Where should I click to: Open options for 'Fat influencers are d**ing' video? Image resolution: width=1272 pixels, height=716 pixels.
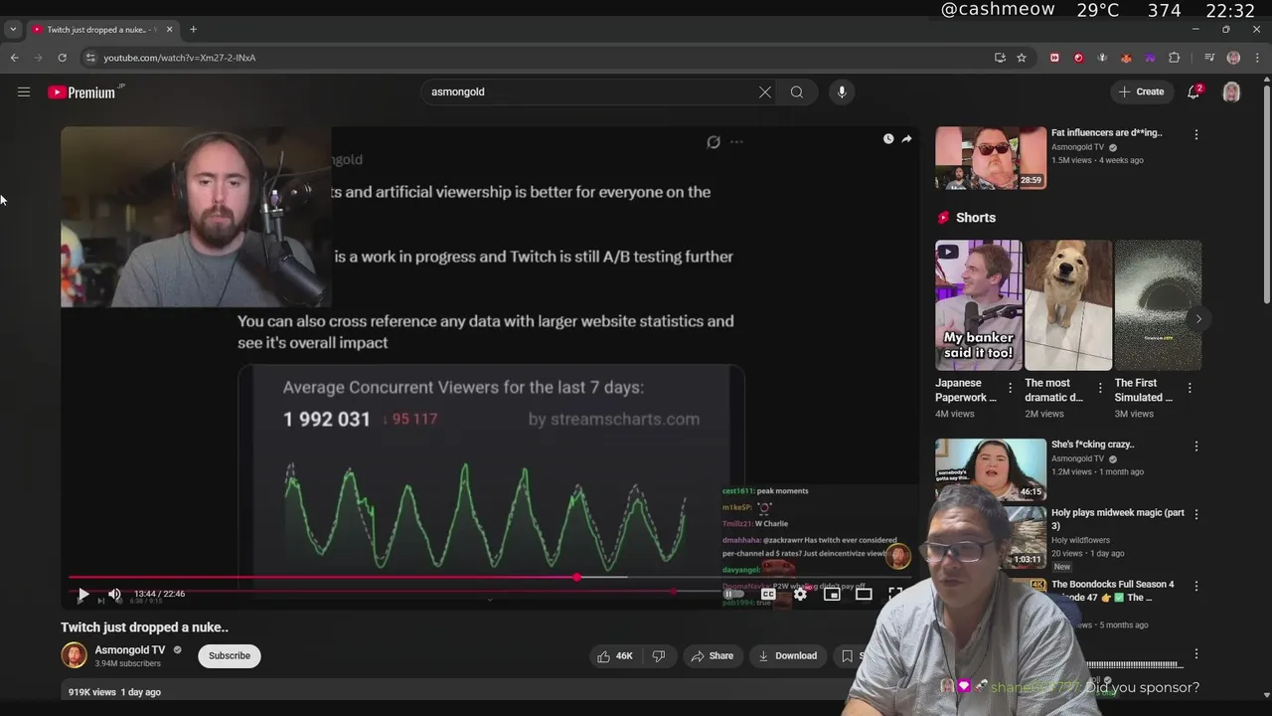[1196, 134]
